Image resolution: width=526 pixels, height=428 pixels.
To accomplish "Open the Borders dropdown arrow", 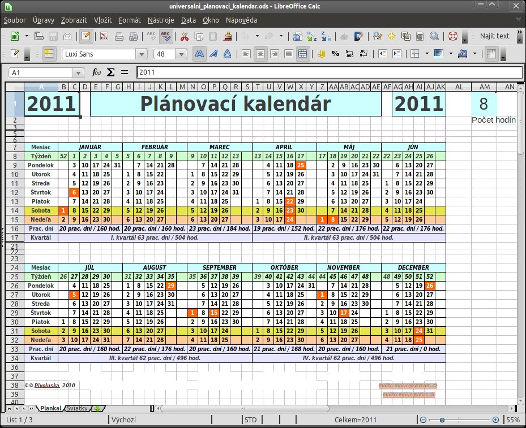I will pos(427,54).
